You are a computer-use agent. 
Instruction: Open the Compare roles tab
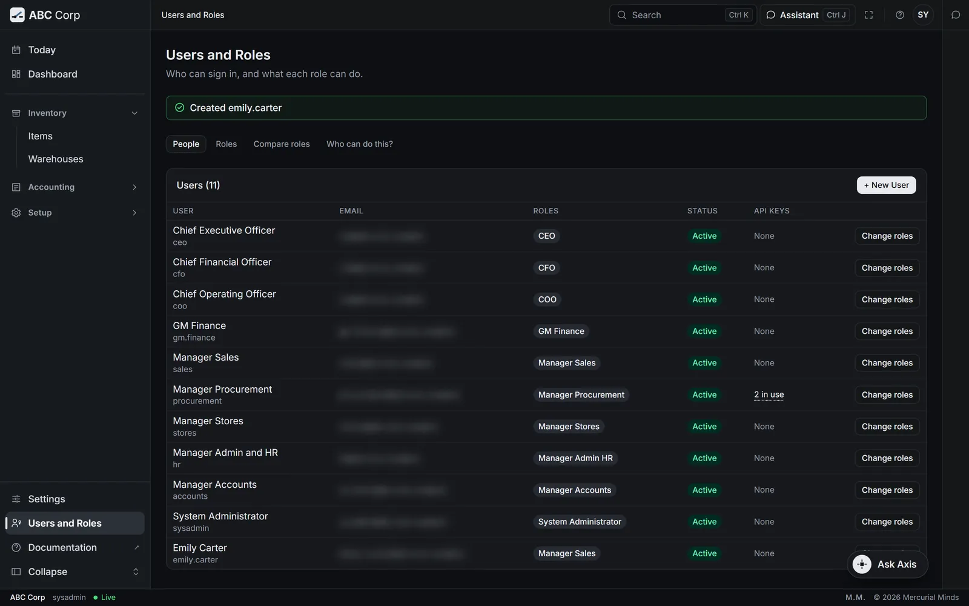coord(282,144)
